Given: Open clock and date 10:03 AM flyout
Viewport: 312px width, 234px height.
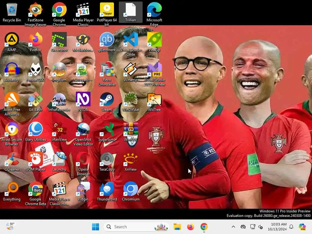Looking at the screenshot, I should (277, 227).
